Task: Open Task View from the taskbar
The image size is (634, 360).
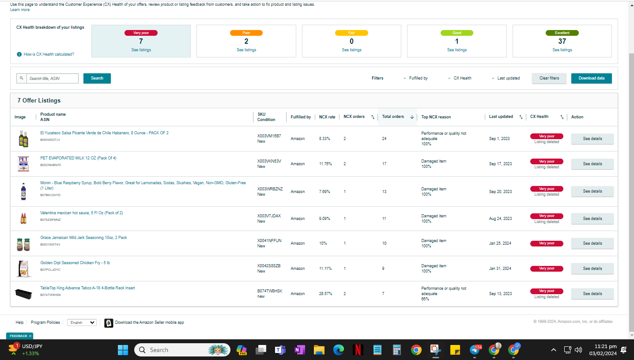Action: pos(261,350)
